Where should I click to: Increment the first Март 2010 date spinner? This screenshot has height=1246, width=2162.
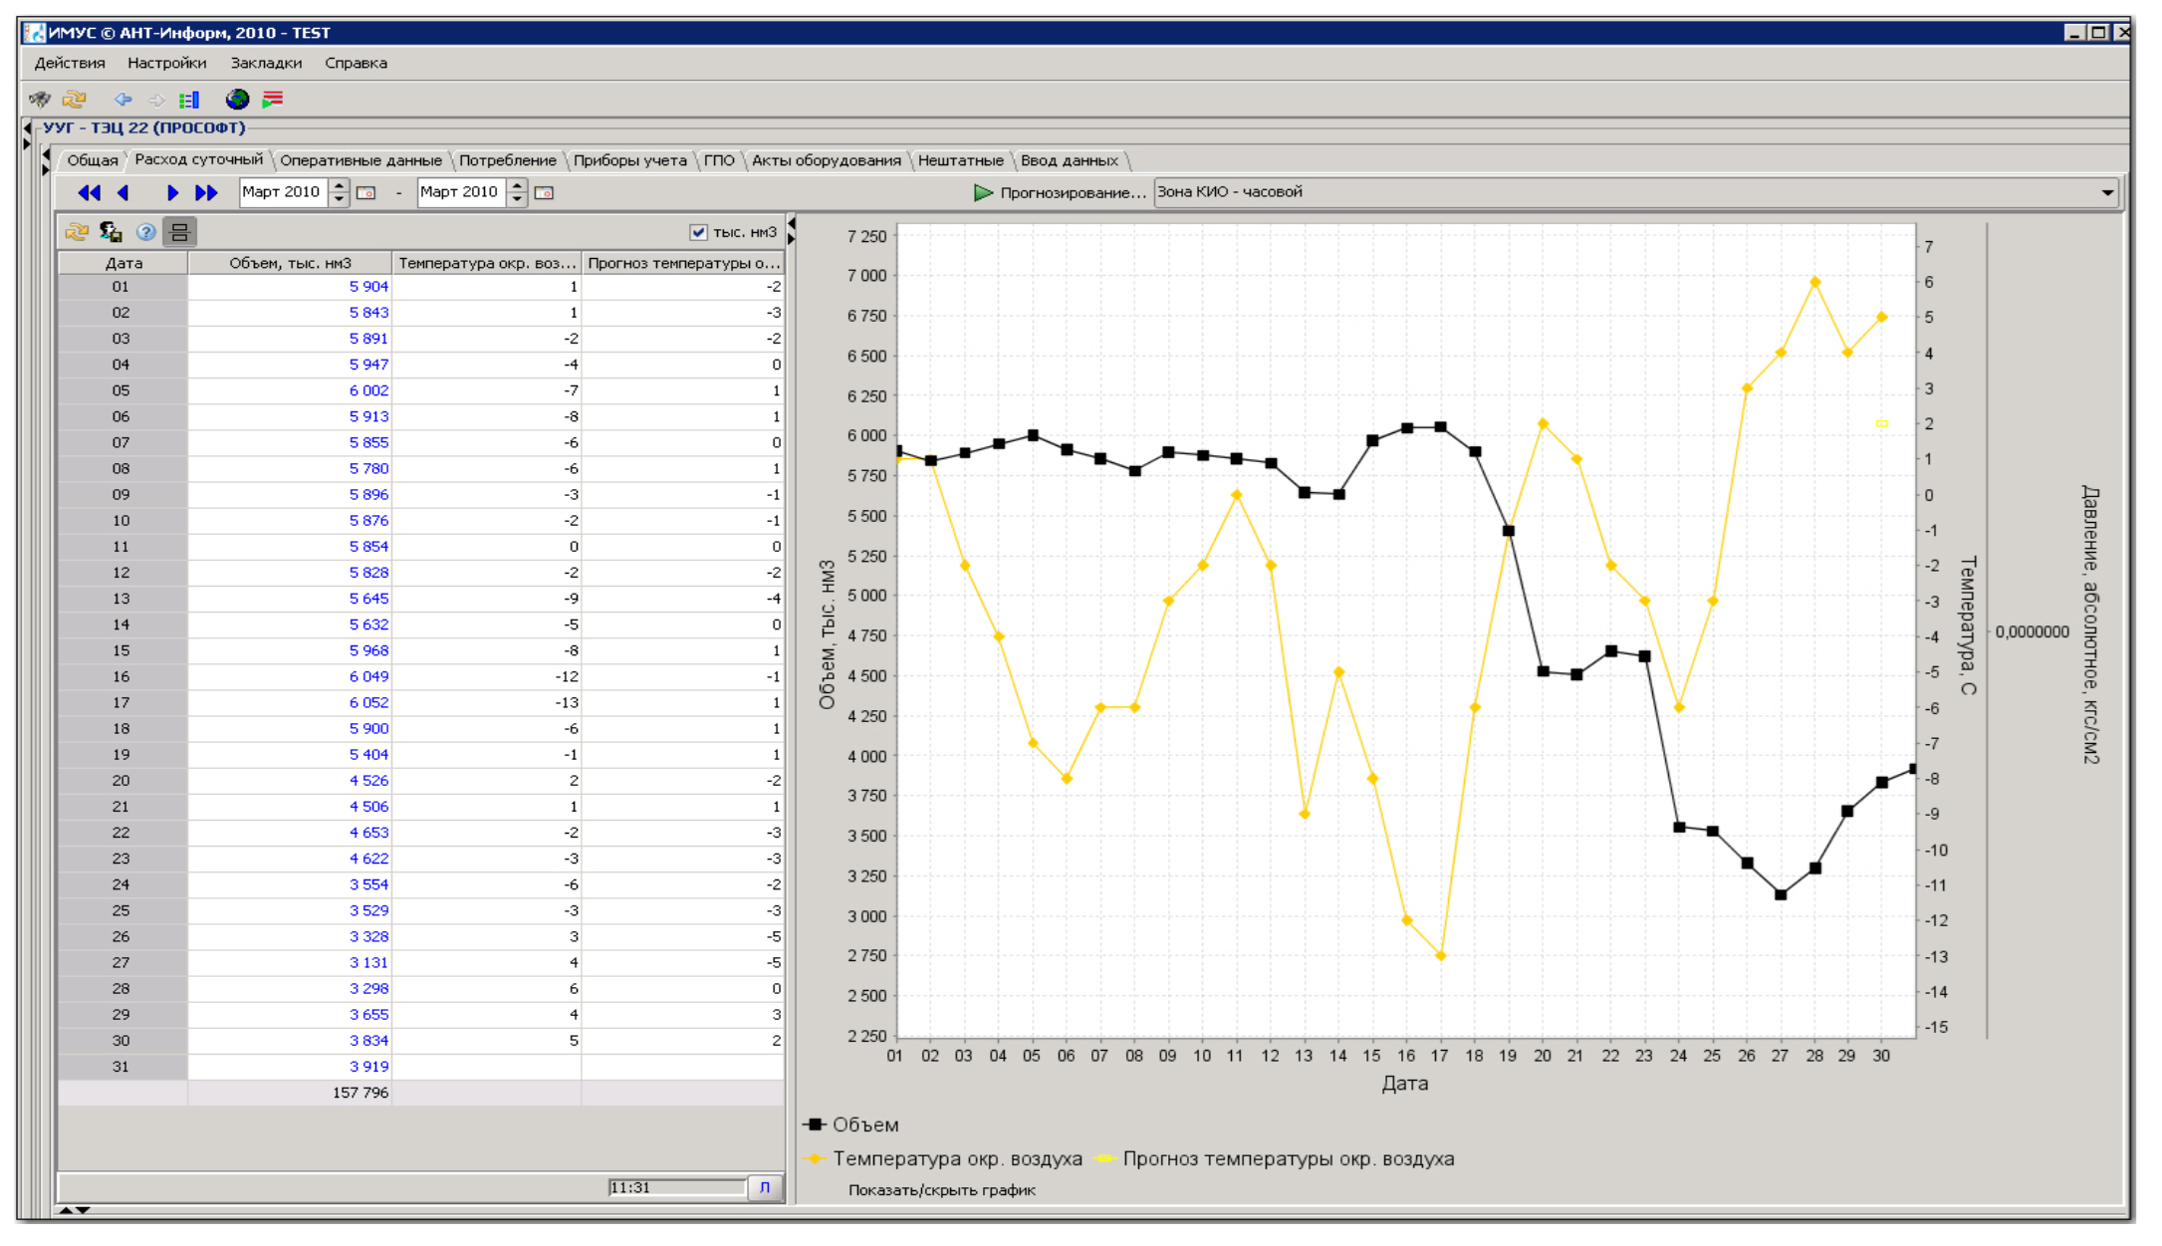tap(339, 186)
